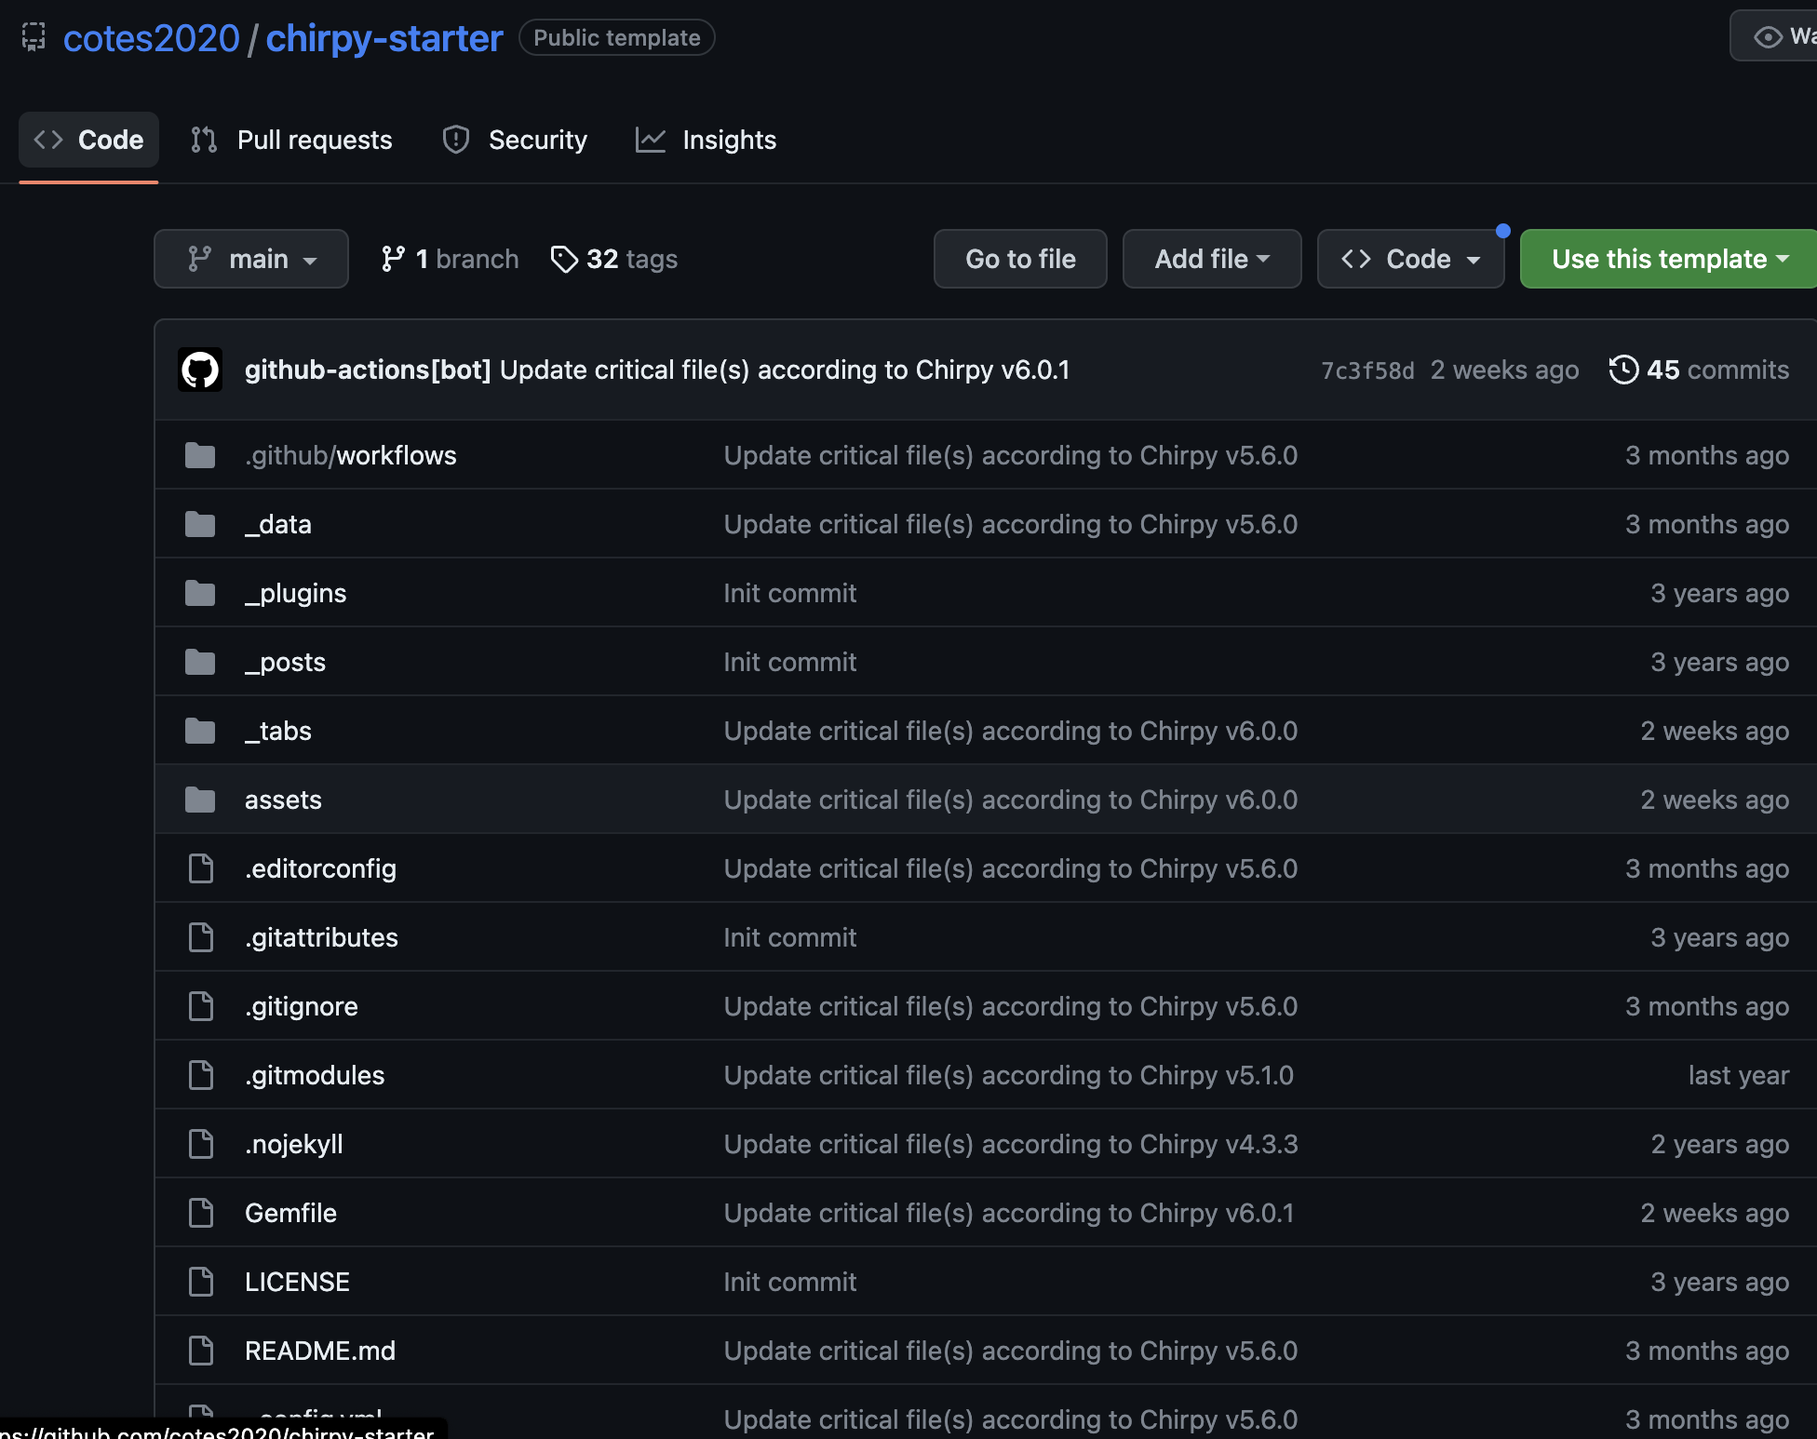Open the _plugins folder
This screenshot has height=1439, width=1817.
pyautogui.click(x=295, y=593)
